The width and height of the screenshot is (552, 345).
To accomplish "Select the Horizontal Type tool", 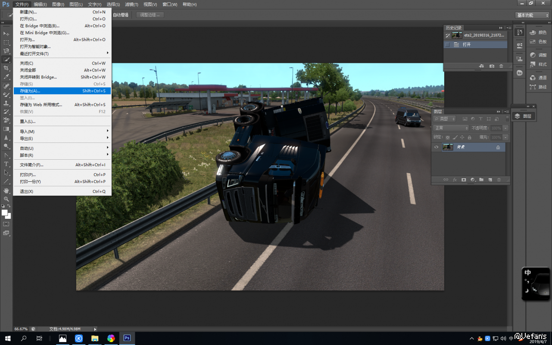I will tap(6, 164).
